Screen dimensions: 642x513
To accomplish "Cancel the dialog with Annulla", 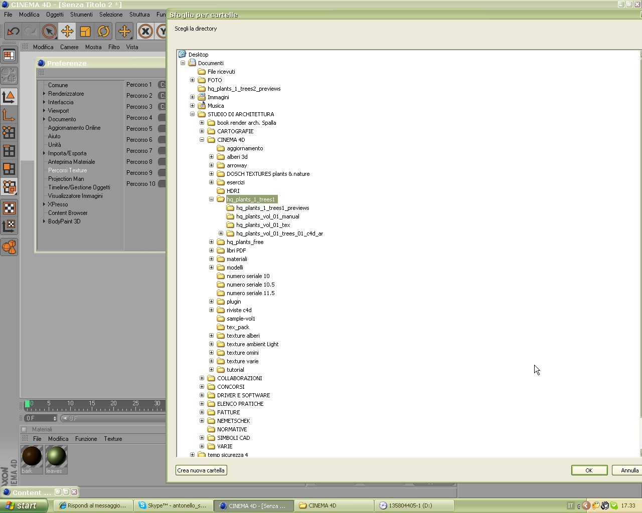I will coord(628,470).
